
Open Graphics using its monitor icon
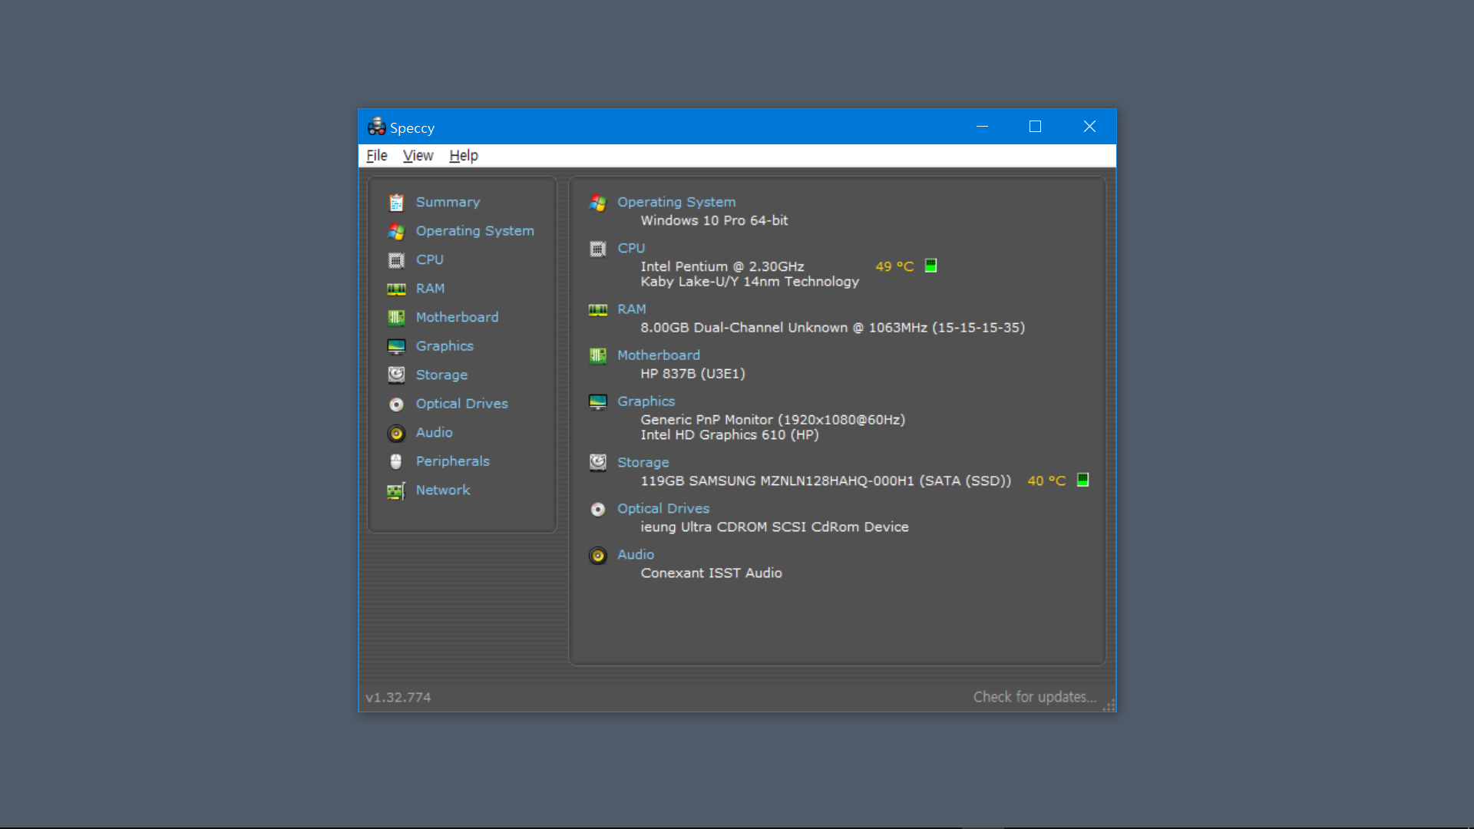[397, 345]
